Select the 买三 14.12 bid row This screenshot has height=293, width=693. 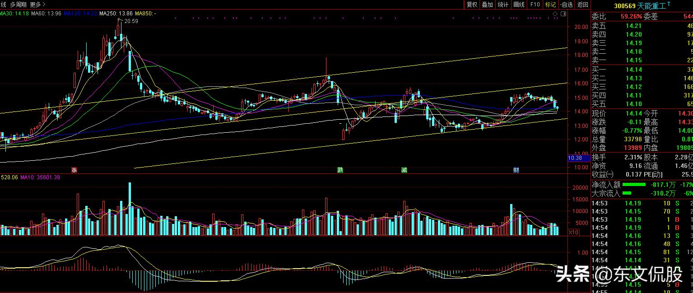pos(642,87)
